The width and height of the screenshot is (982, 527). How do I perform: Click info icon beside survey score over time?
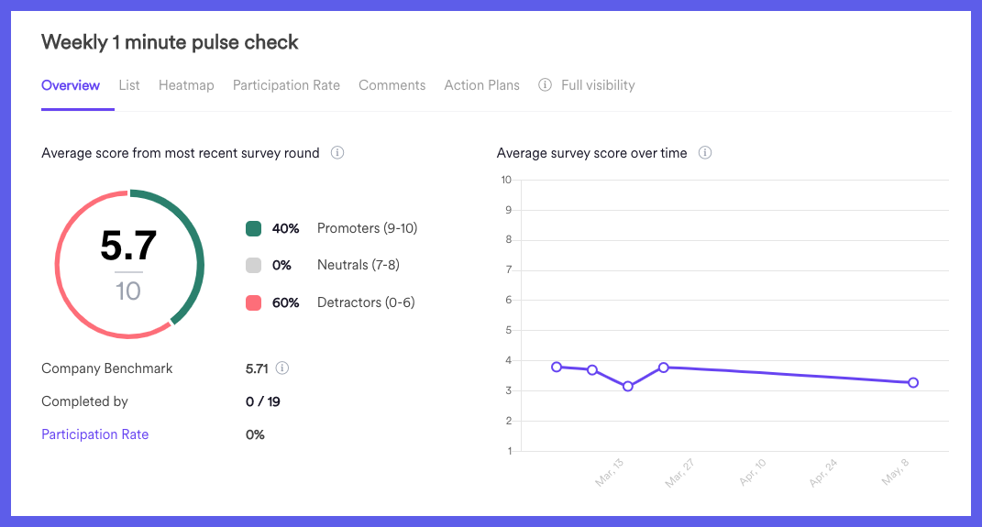[705, 153]
